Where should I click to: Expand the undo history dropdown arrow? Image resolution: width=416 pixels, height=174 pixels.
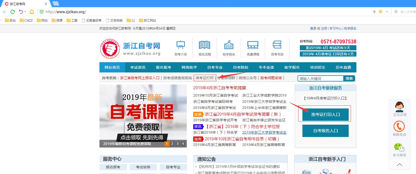coord(25,12)
